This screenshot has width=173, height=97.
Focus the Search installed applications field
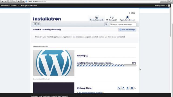[123, 24]
